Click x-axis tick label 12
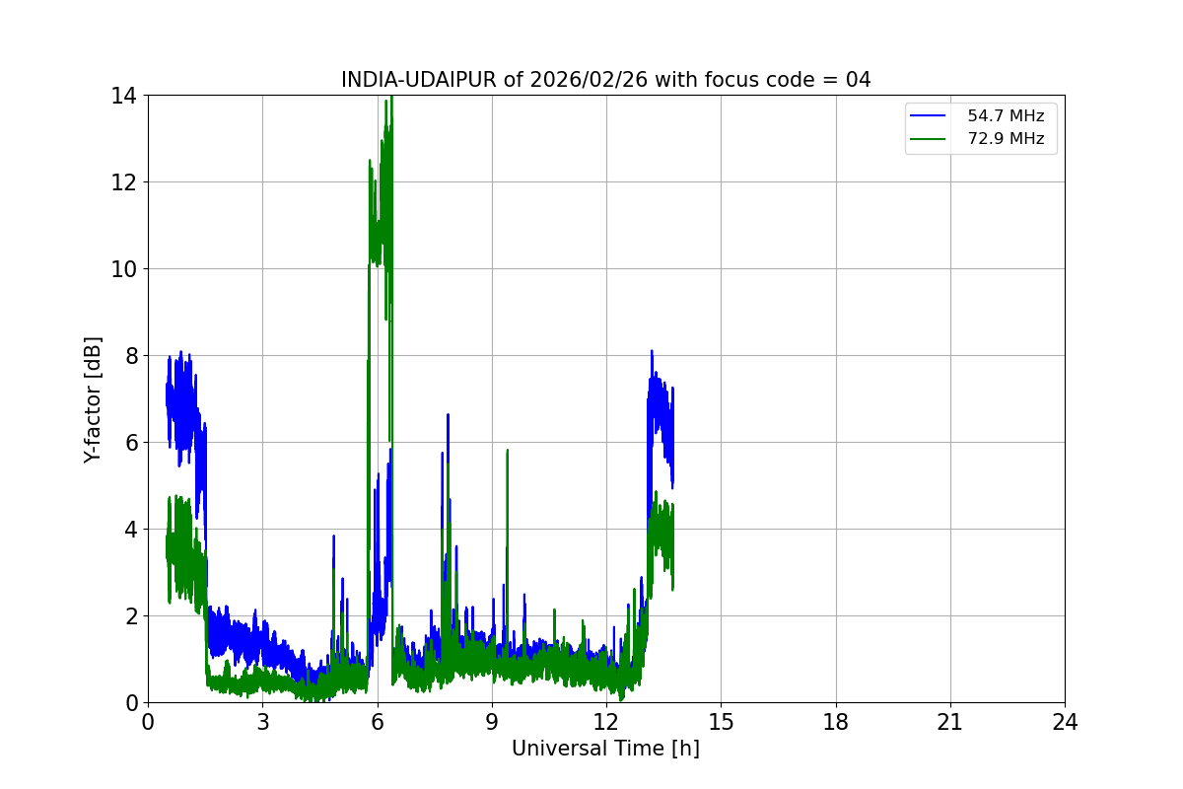The image size is (1183, 789). pos(606,722)
